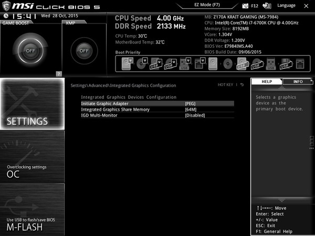The height and width of the screenshot is (236, 315).
Task: Open the M-FLASH section
Action: (33, 209)
